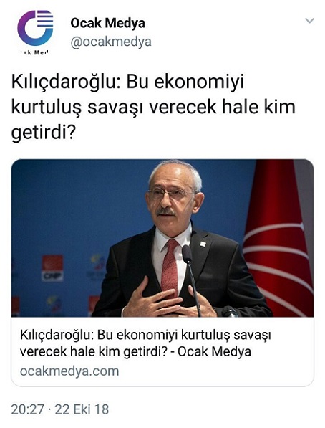Screen dimensions: 325x428
Task: Click the '22 Eki 18' tweet date
Action: [82, 409]
